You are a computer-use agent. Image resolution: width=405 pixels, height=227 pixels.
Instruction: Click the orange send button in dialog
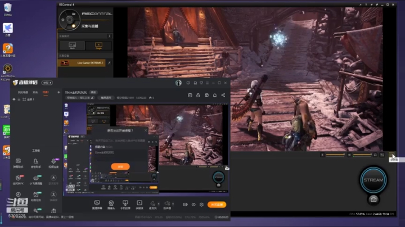tap(120, 167)
